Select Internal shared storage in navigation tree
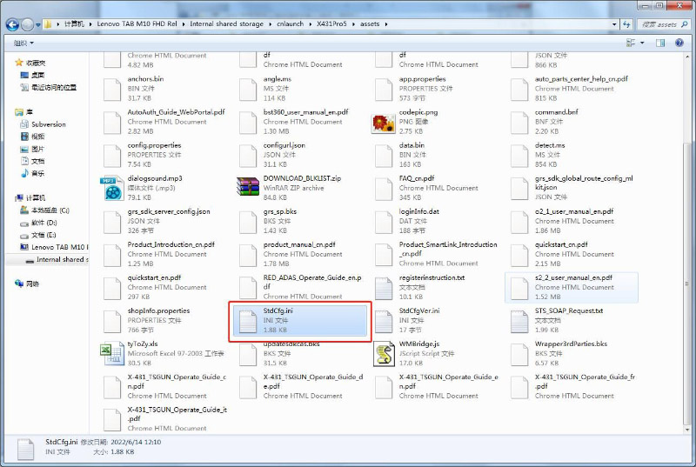The image size is (696, 467). point(60,259)
